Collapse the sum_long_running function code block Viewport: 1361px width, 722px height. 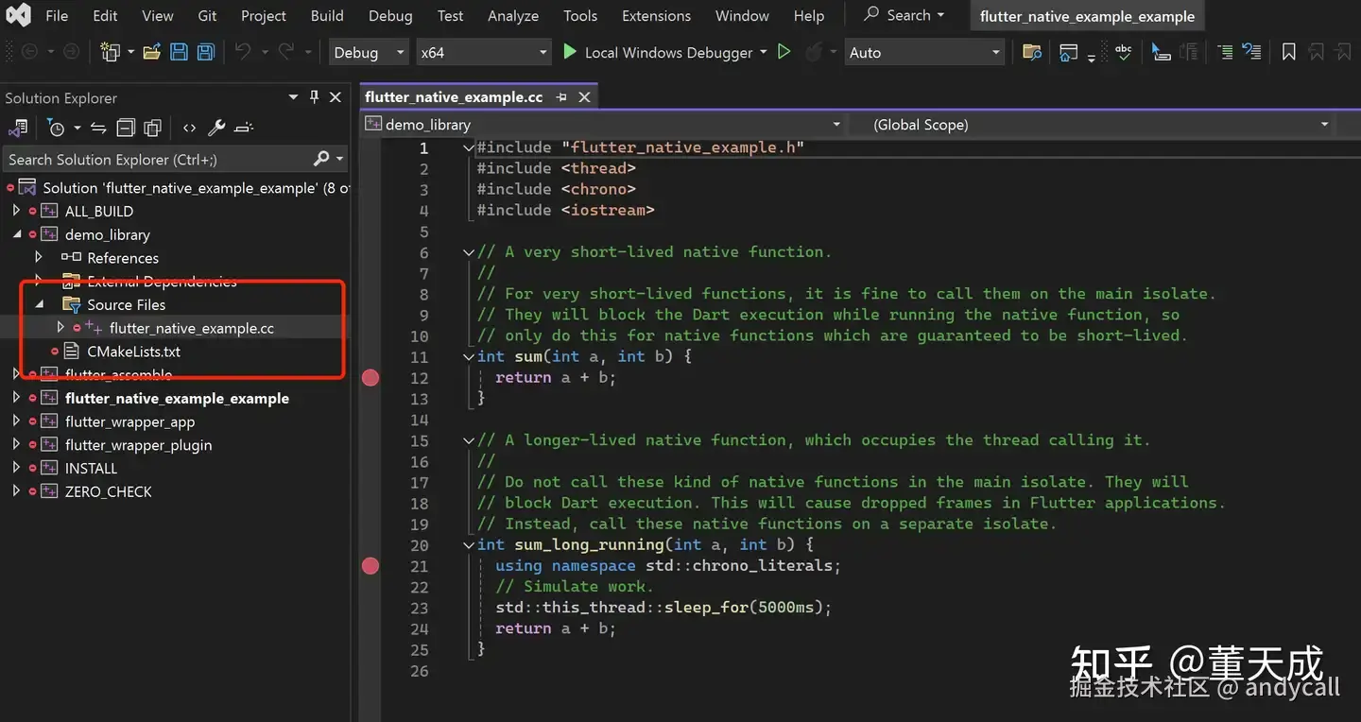click(469, 545)
